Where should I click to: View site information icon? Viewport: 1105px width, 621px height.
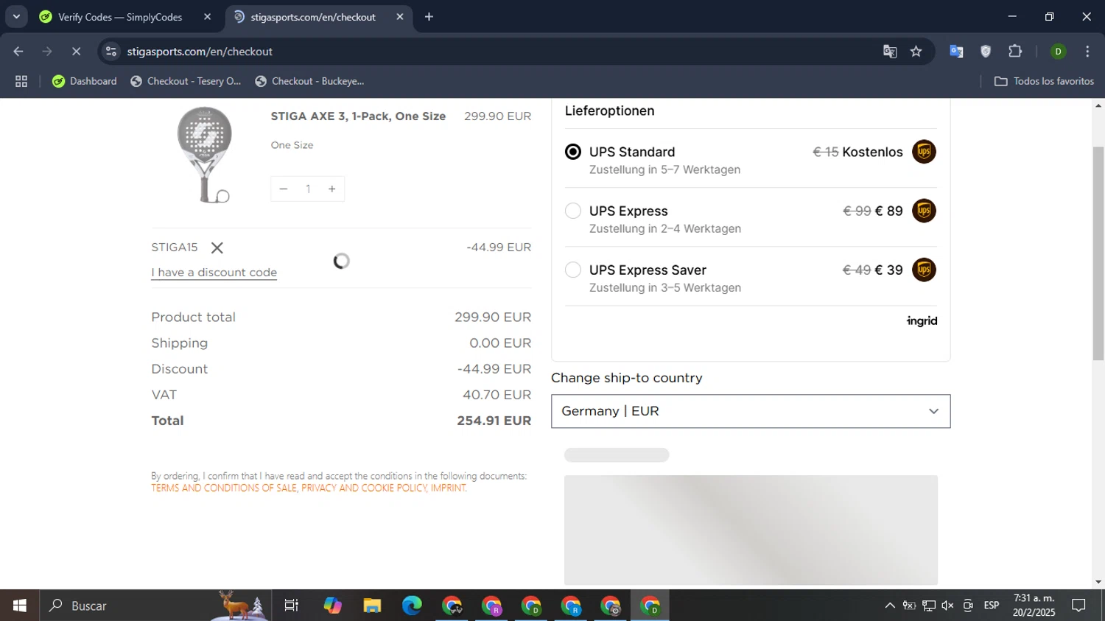(x=111, y=52)
